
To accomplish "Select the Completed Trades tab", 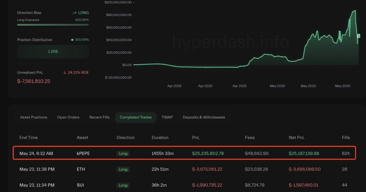I will 135,117.
